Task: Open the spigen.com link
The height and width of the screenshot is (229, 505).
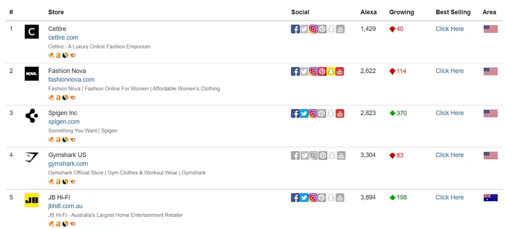Action: click(64, 121)
